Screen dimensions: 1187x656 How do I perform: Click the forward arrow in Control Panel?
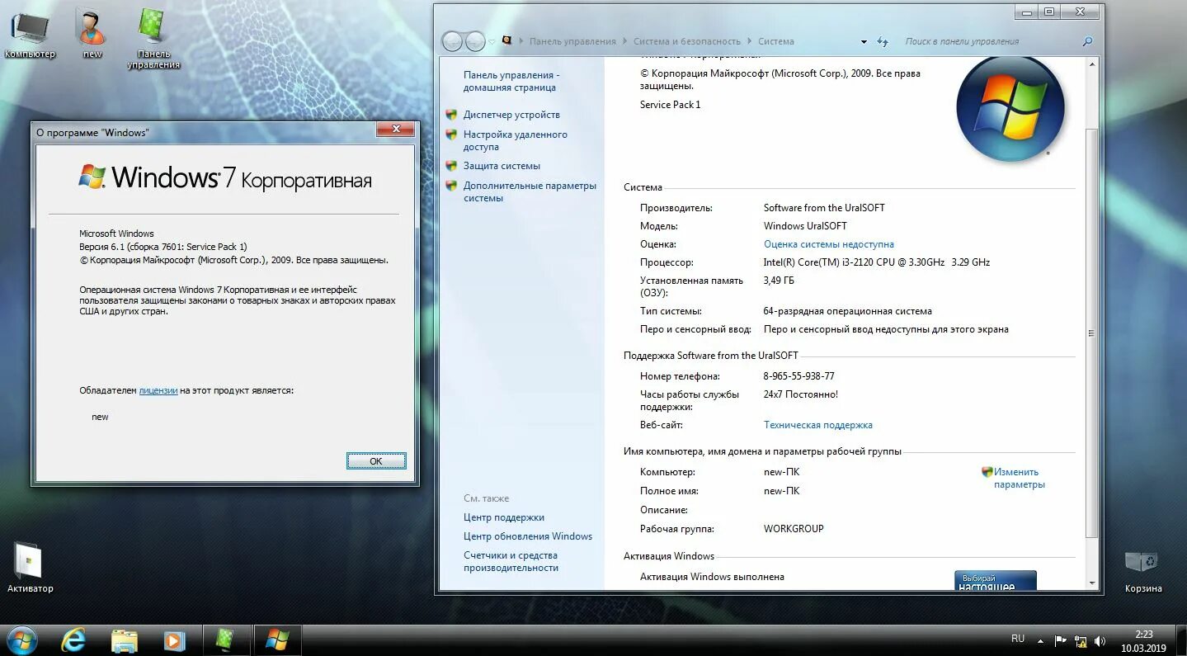tap(475, 41)
